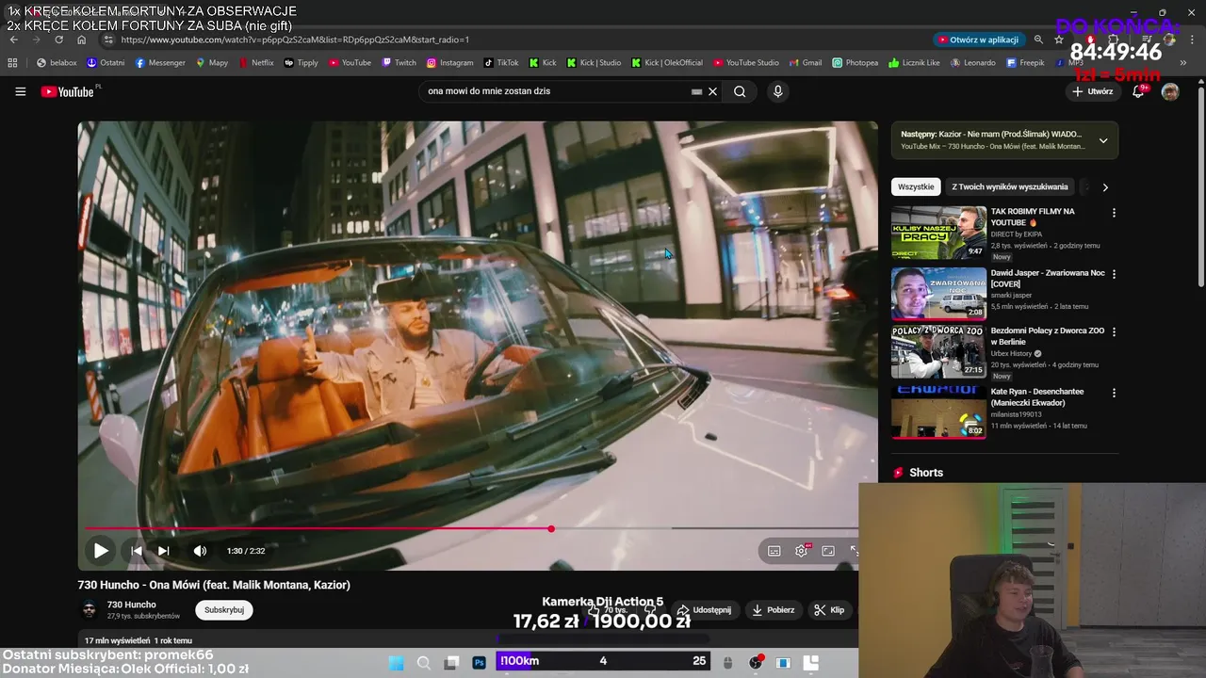Run search with the magnifier button
The image size is (1206, 678).
pyautogui.click(x=740, y=91)
